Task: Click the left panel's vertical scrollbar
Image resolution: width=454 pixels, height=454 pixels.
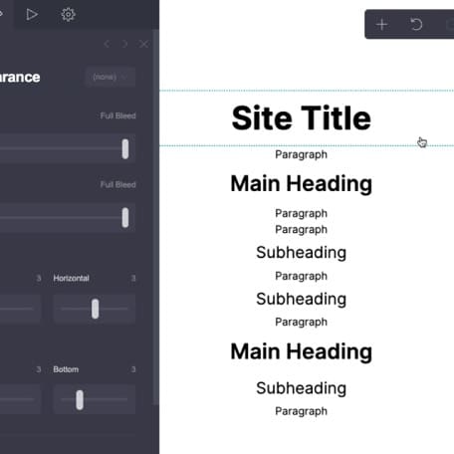Action: [155, 217]
